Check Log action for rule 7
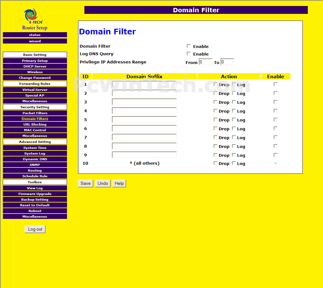323x288 pixels. click(x=234, y=137)
